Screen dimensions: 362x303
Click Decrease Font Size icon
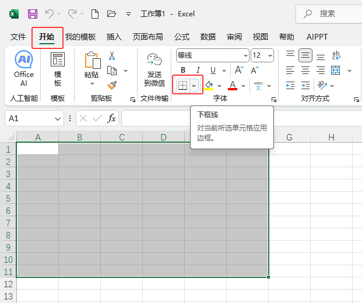[x=255, y=70]
